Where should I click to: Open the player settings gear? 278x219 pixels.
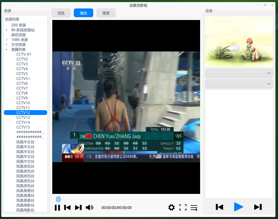click(171, 207)
